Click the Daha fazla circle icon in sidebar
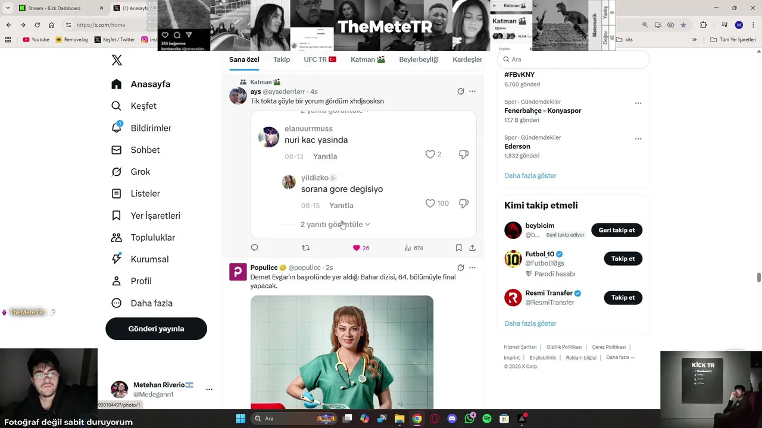Image resolution: width=762 pixels, height=428 pixels. tap(117, 303)
